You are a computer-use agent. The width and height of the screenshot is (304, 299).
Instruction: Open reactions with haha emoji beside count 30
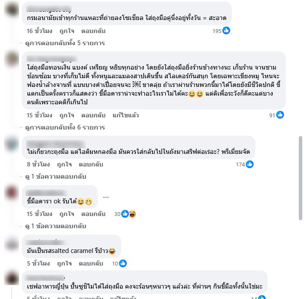(x=132, y=214)
